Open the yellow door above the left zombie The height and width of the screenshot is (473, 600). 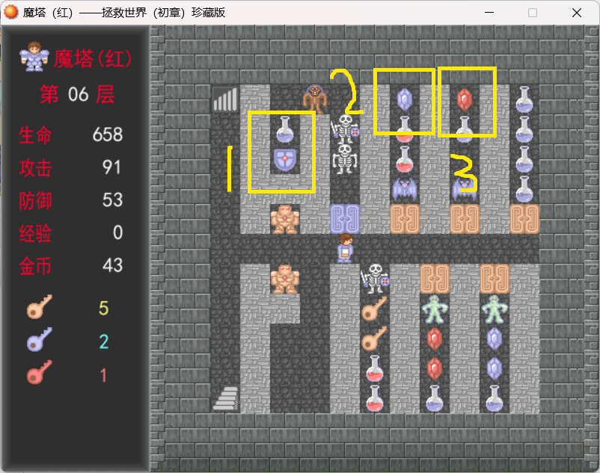435,279
